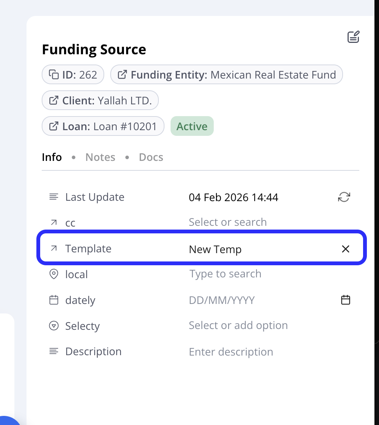Click the arrow icon next to Template
Screen dimensions: 379x425
pyautogui.click(x=53, y=248)
